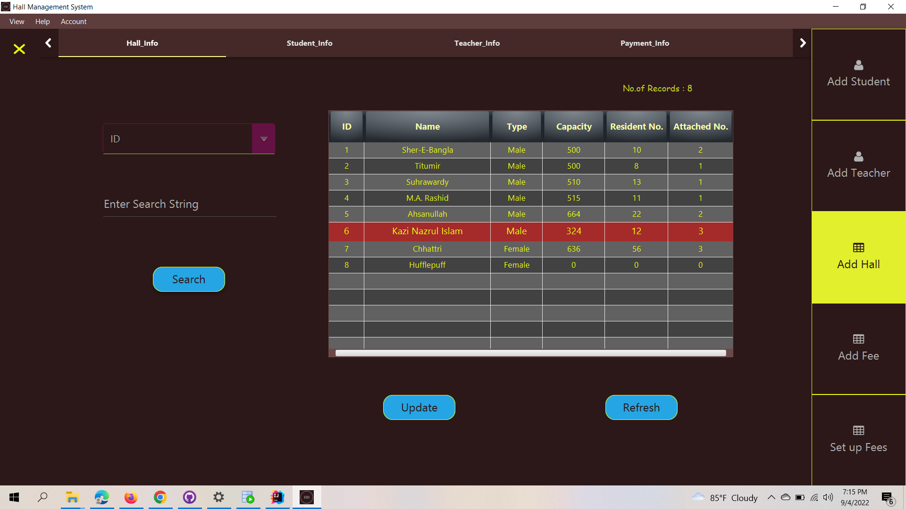Click the right chevron after Payment_Info tab
This screenshot has width=906, height=509.
pos(803,42)
